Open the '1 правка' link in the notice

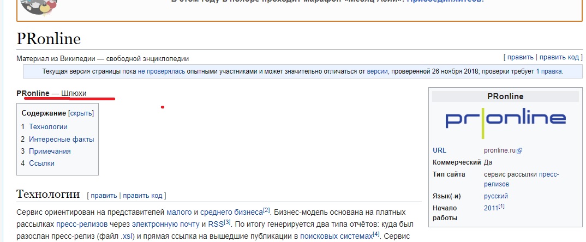pyautogui.click(x=549, y=71)
